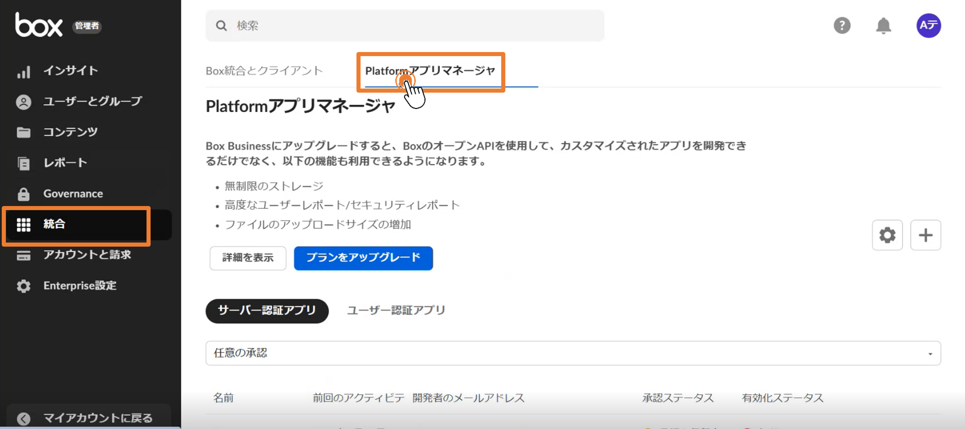
Task: Click the 前回のアクティビテ column header
Action: [358, 397]
